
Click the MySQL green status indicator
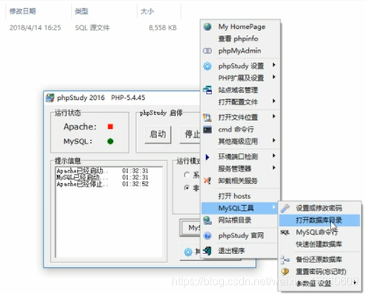point(110,141)
